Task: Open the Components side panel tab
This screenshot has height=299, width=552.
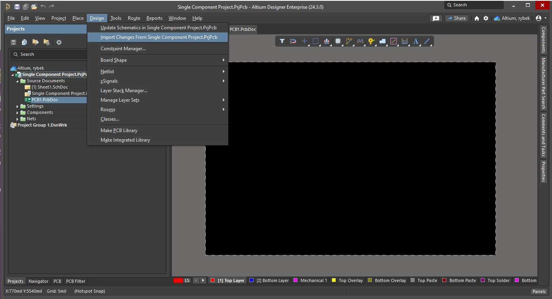Action: [544, 40]
